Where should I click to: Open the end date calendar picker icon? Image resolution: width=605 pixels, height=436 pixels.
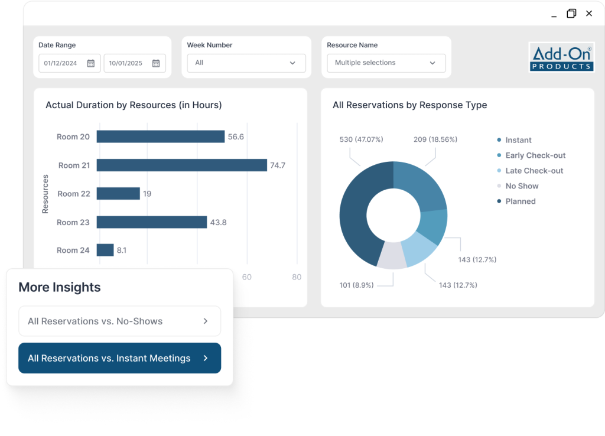(156, 63)
